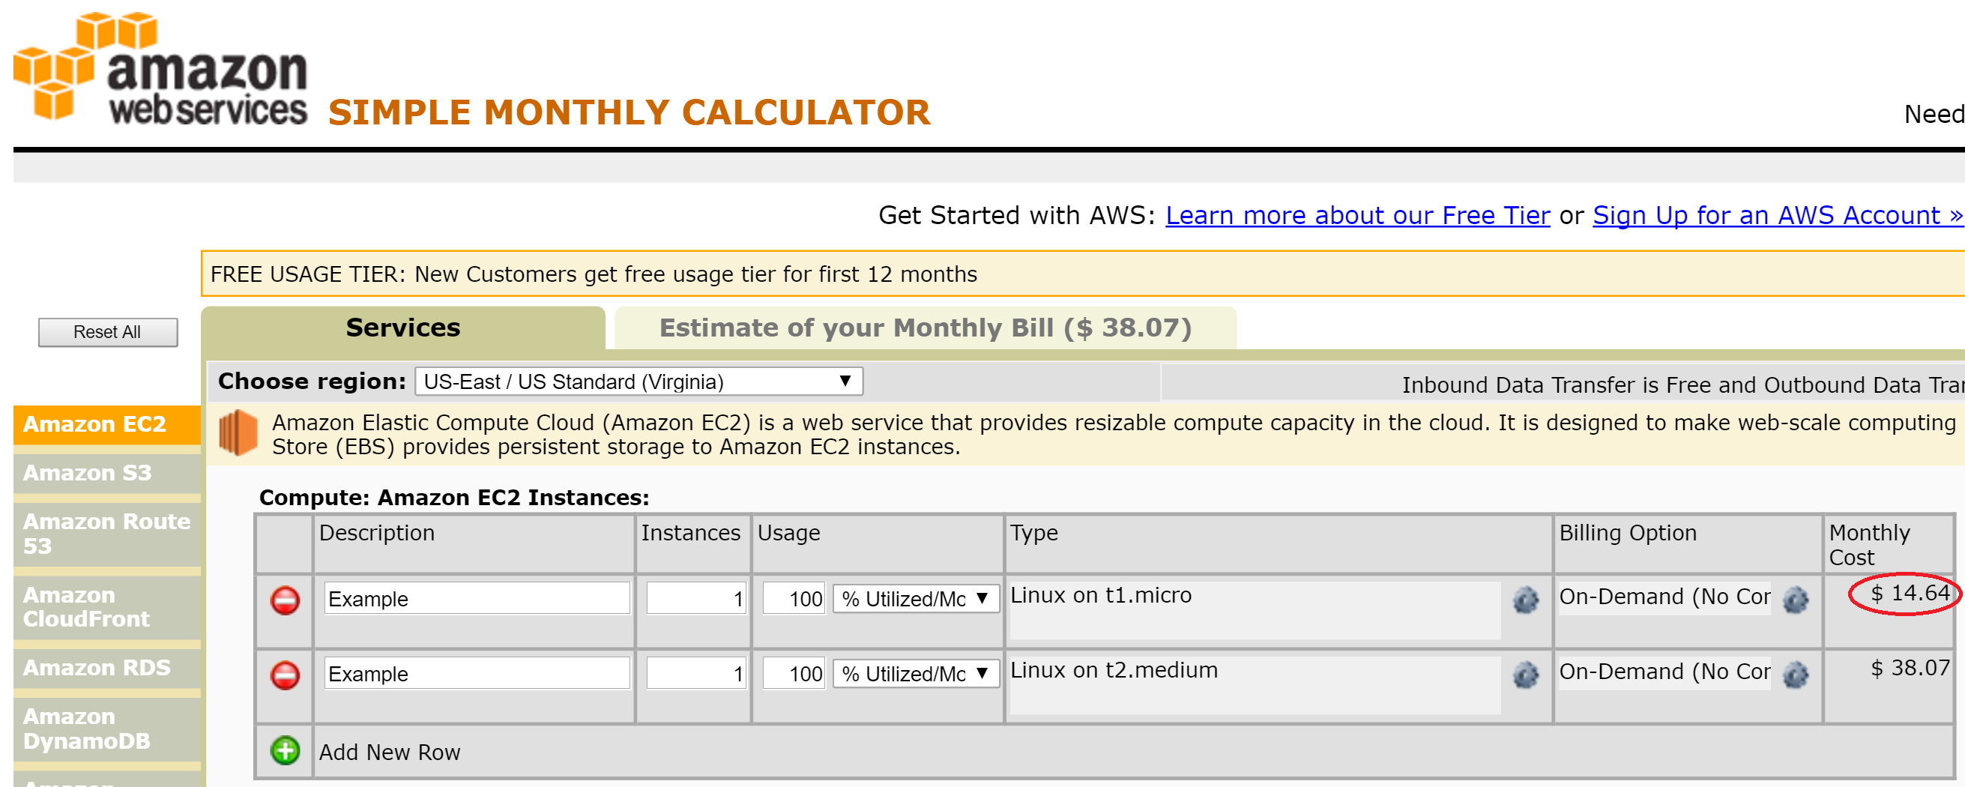Select Amazon EC2 in the sidebar
Viewport: 1965px width, 787px height.
(106, 424)
